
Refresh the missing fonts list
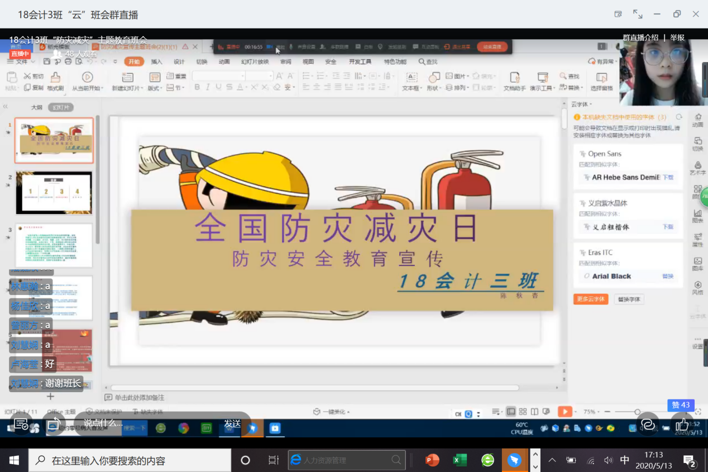coord(679,117)
